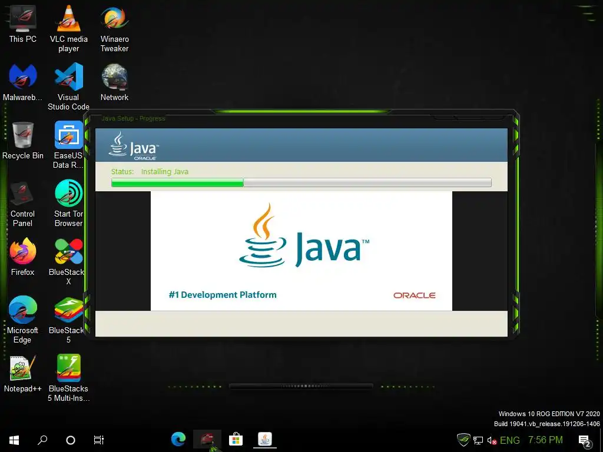Viewport: 603px width, 452px height.
Task: Open Action Center notifications icon
Action: pos(585,441)
